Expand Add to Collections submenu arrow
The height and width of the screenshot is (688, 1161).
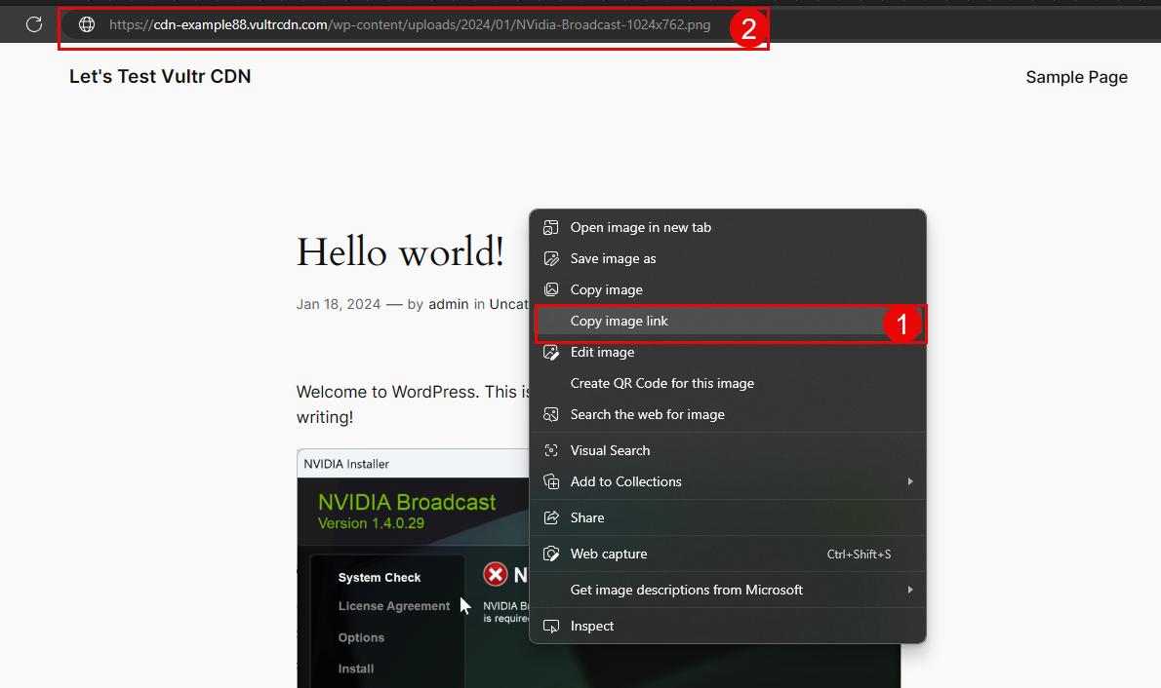tap(910, 481)
